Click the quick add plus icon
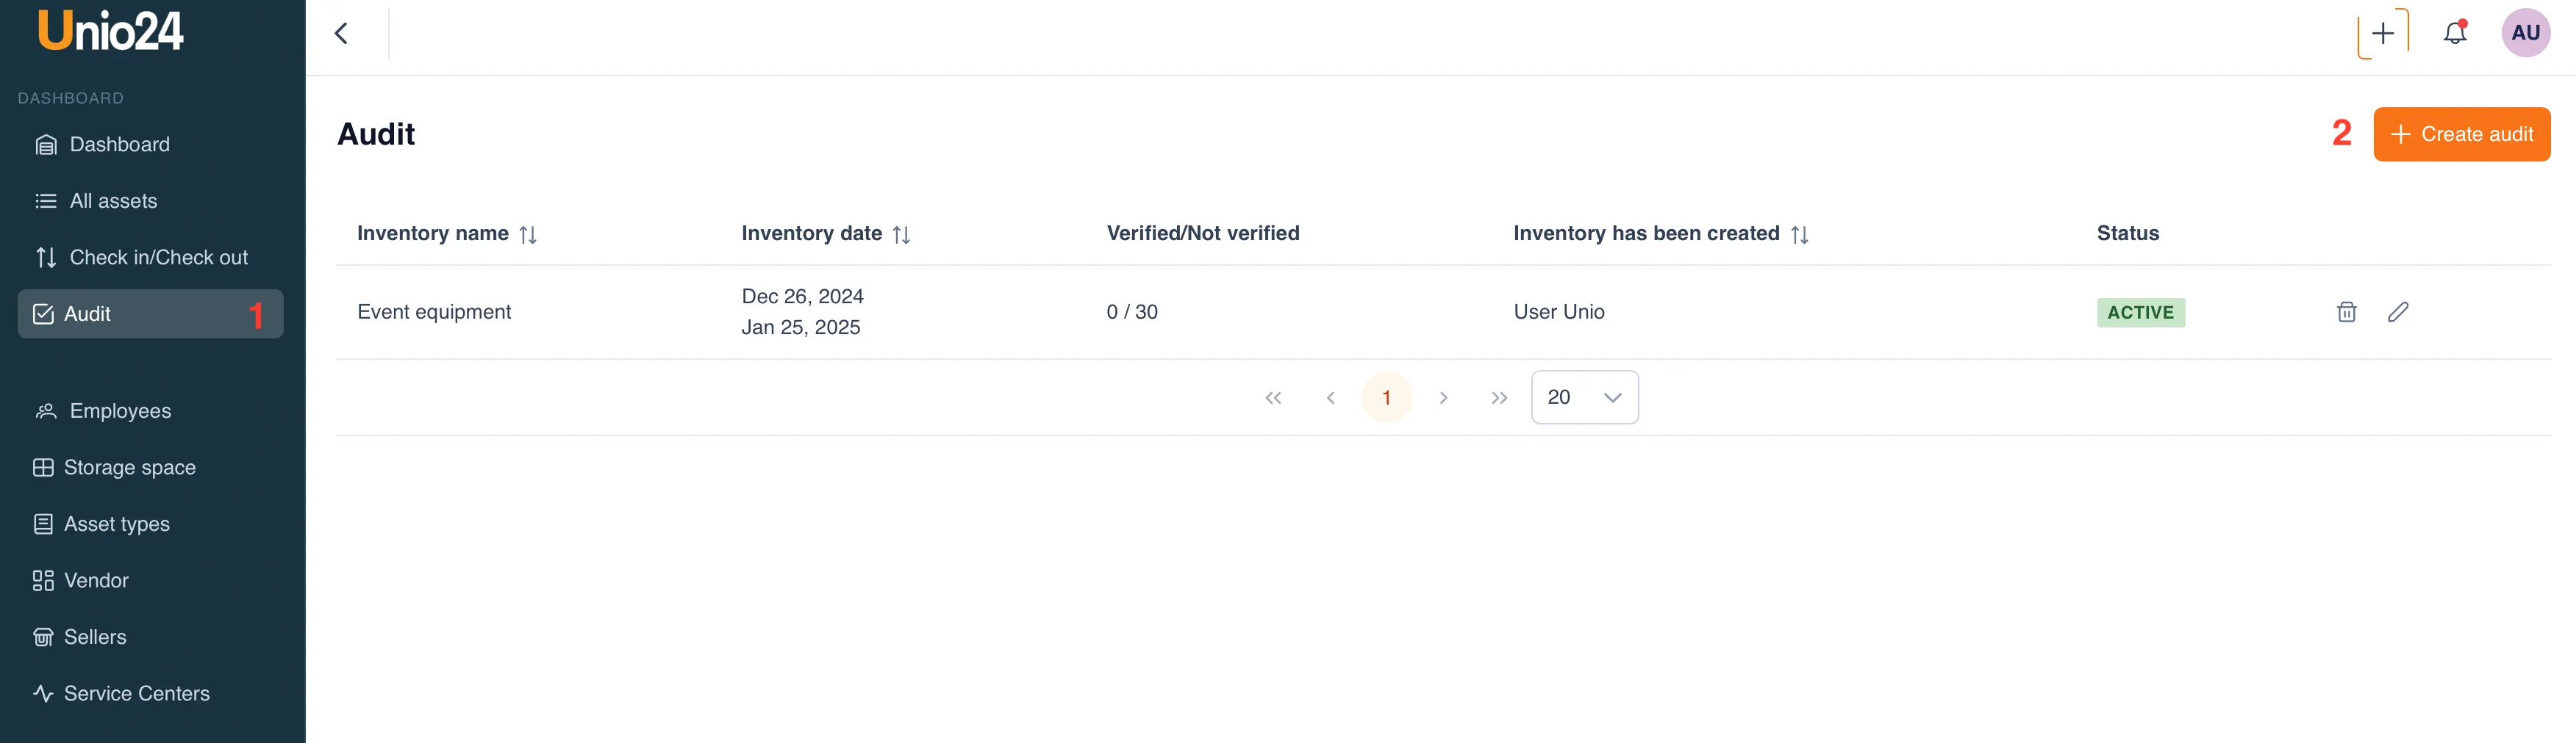 (2382, 33)
